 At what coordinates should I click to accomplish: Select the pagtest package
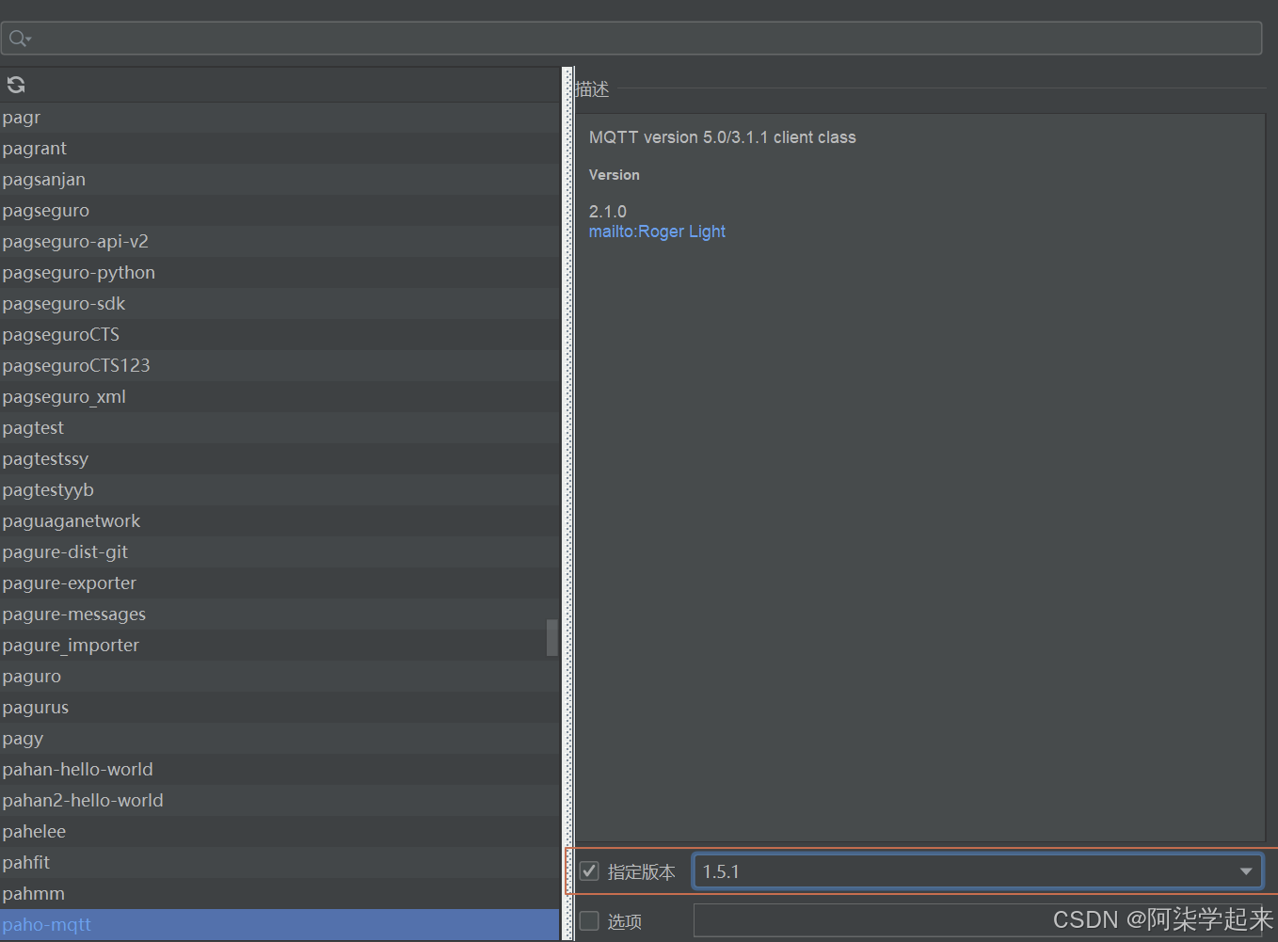pos(280,427)
